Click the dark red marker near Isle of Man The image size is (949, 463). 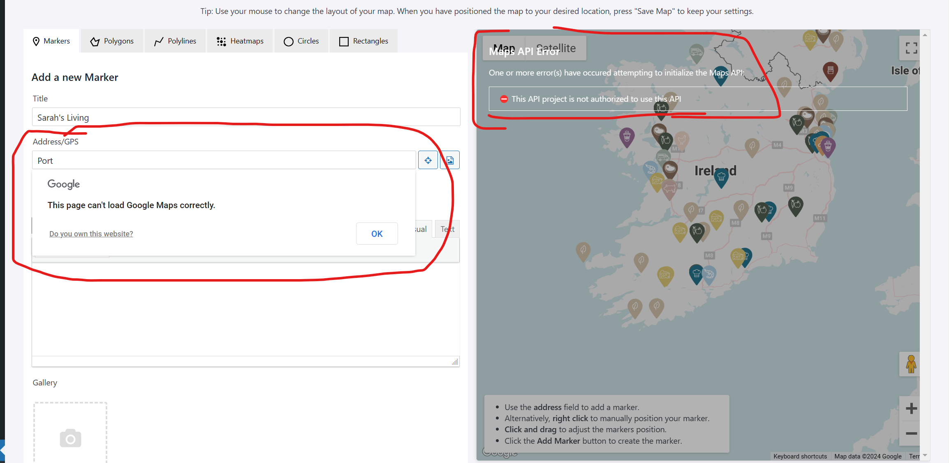(x=830, y=71)
